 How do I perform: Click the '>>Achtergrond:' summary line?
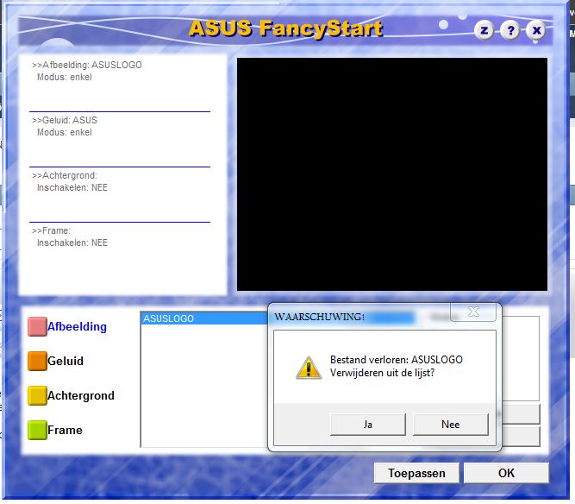coord(65,175)
